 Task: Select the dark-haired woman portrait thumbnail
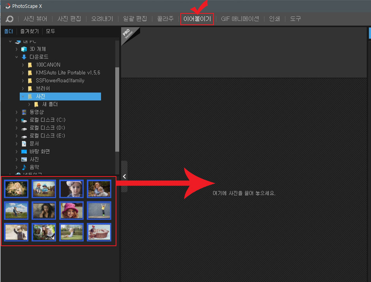[44, 210]
